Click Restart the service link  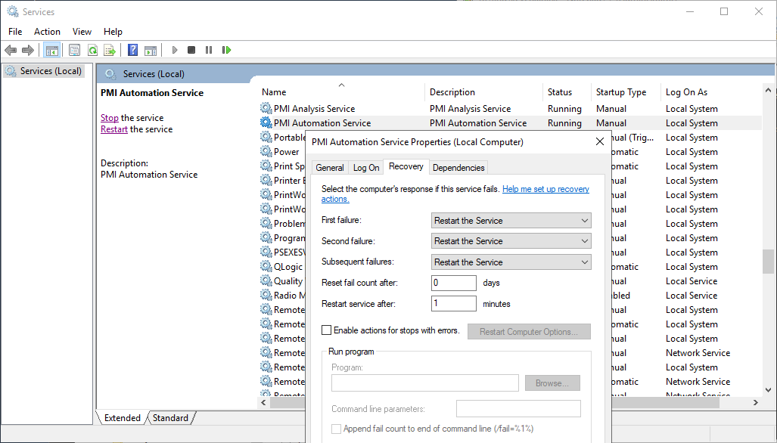(x=114, y=129)
